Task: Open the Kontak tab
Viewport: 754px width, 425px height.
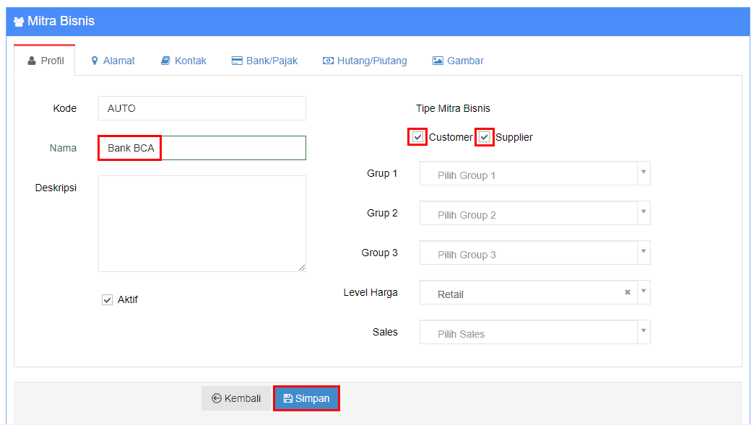Action: [183, 61]
